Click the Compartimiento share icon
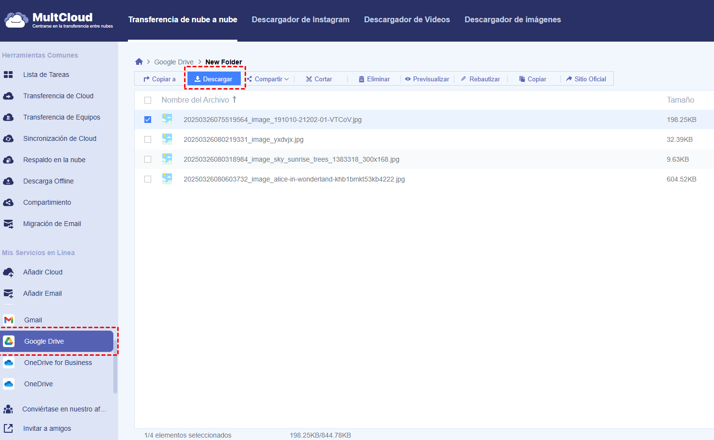 click(8, 202)
